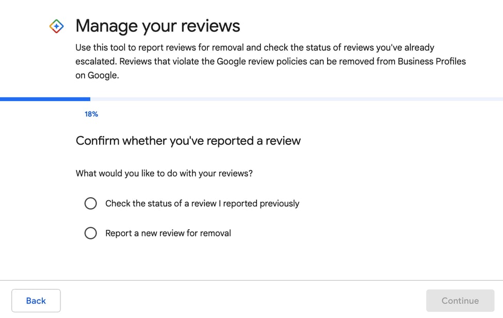
Task: Click the Google Business Profile diamond logo
Action: coord(57,26)
